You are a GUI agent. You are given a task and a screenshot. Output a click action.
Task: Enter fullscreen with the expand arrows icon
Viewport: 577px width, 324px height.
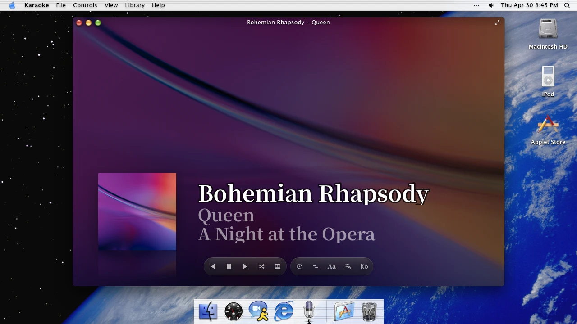pos(497,22)
